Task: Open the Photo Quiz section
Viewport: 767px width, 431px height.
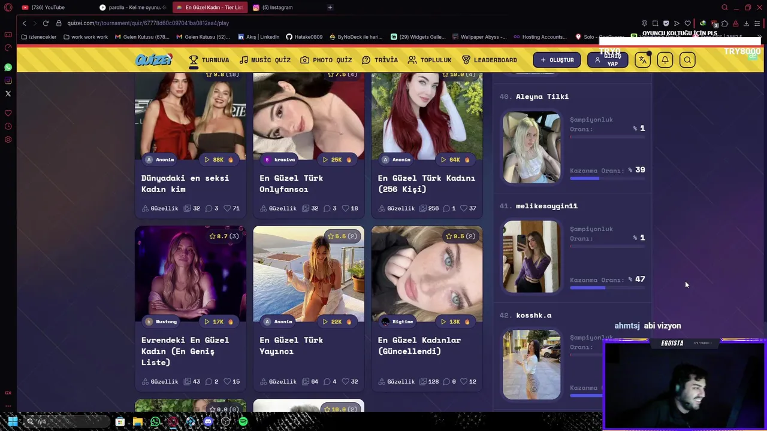Action: [326, 60]
